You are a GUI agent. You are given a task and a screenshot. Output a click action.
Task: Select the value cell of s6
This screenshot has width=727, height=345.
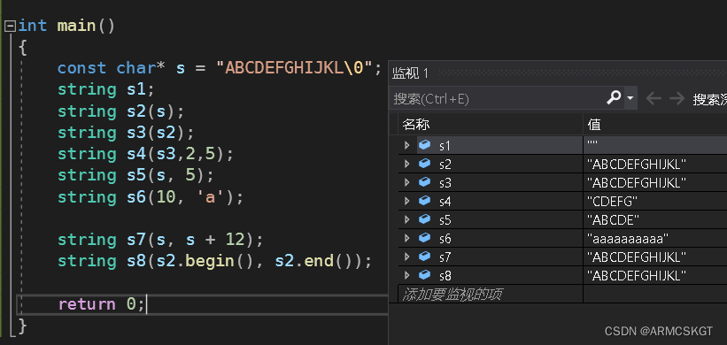[x=654, y=239]
